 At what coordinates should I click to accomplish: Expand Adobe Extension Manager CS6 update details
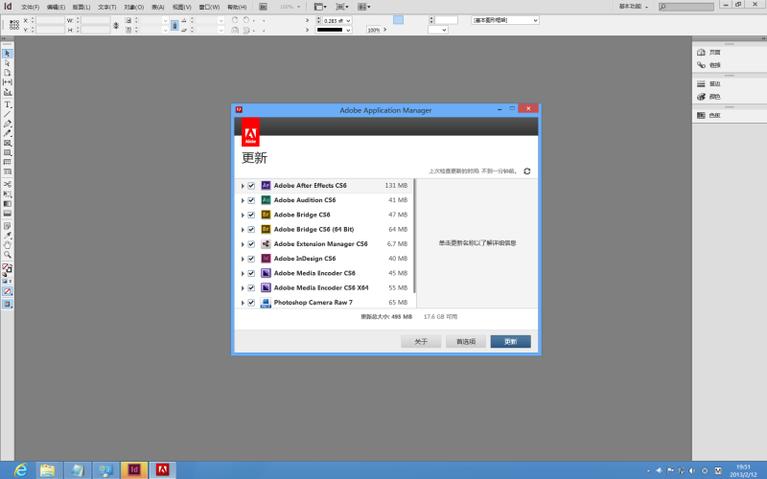pos(243,244)
